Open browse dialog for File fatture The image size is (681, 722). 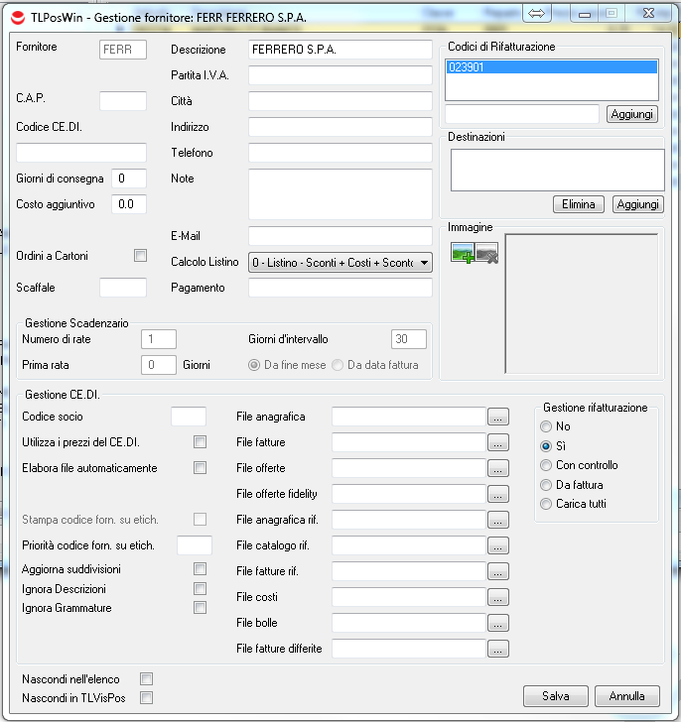coord(498,442)
